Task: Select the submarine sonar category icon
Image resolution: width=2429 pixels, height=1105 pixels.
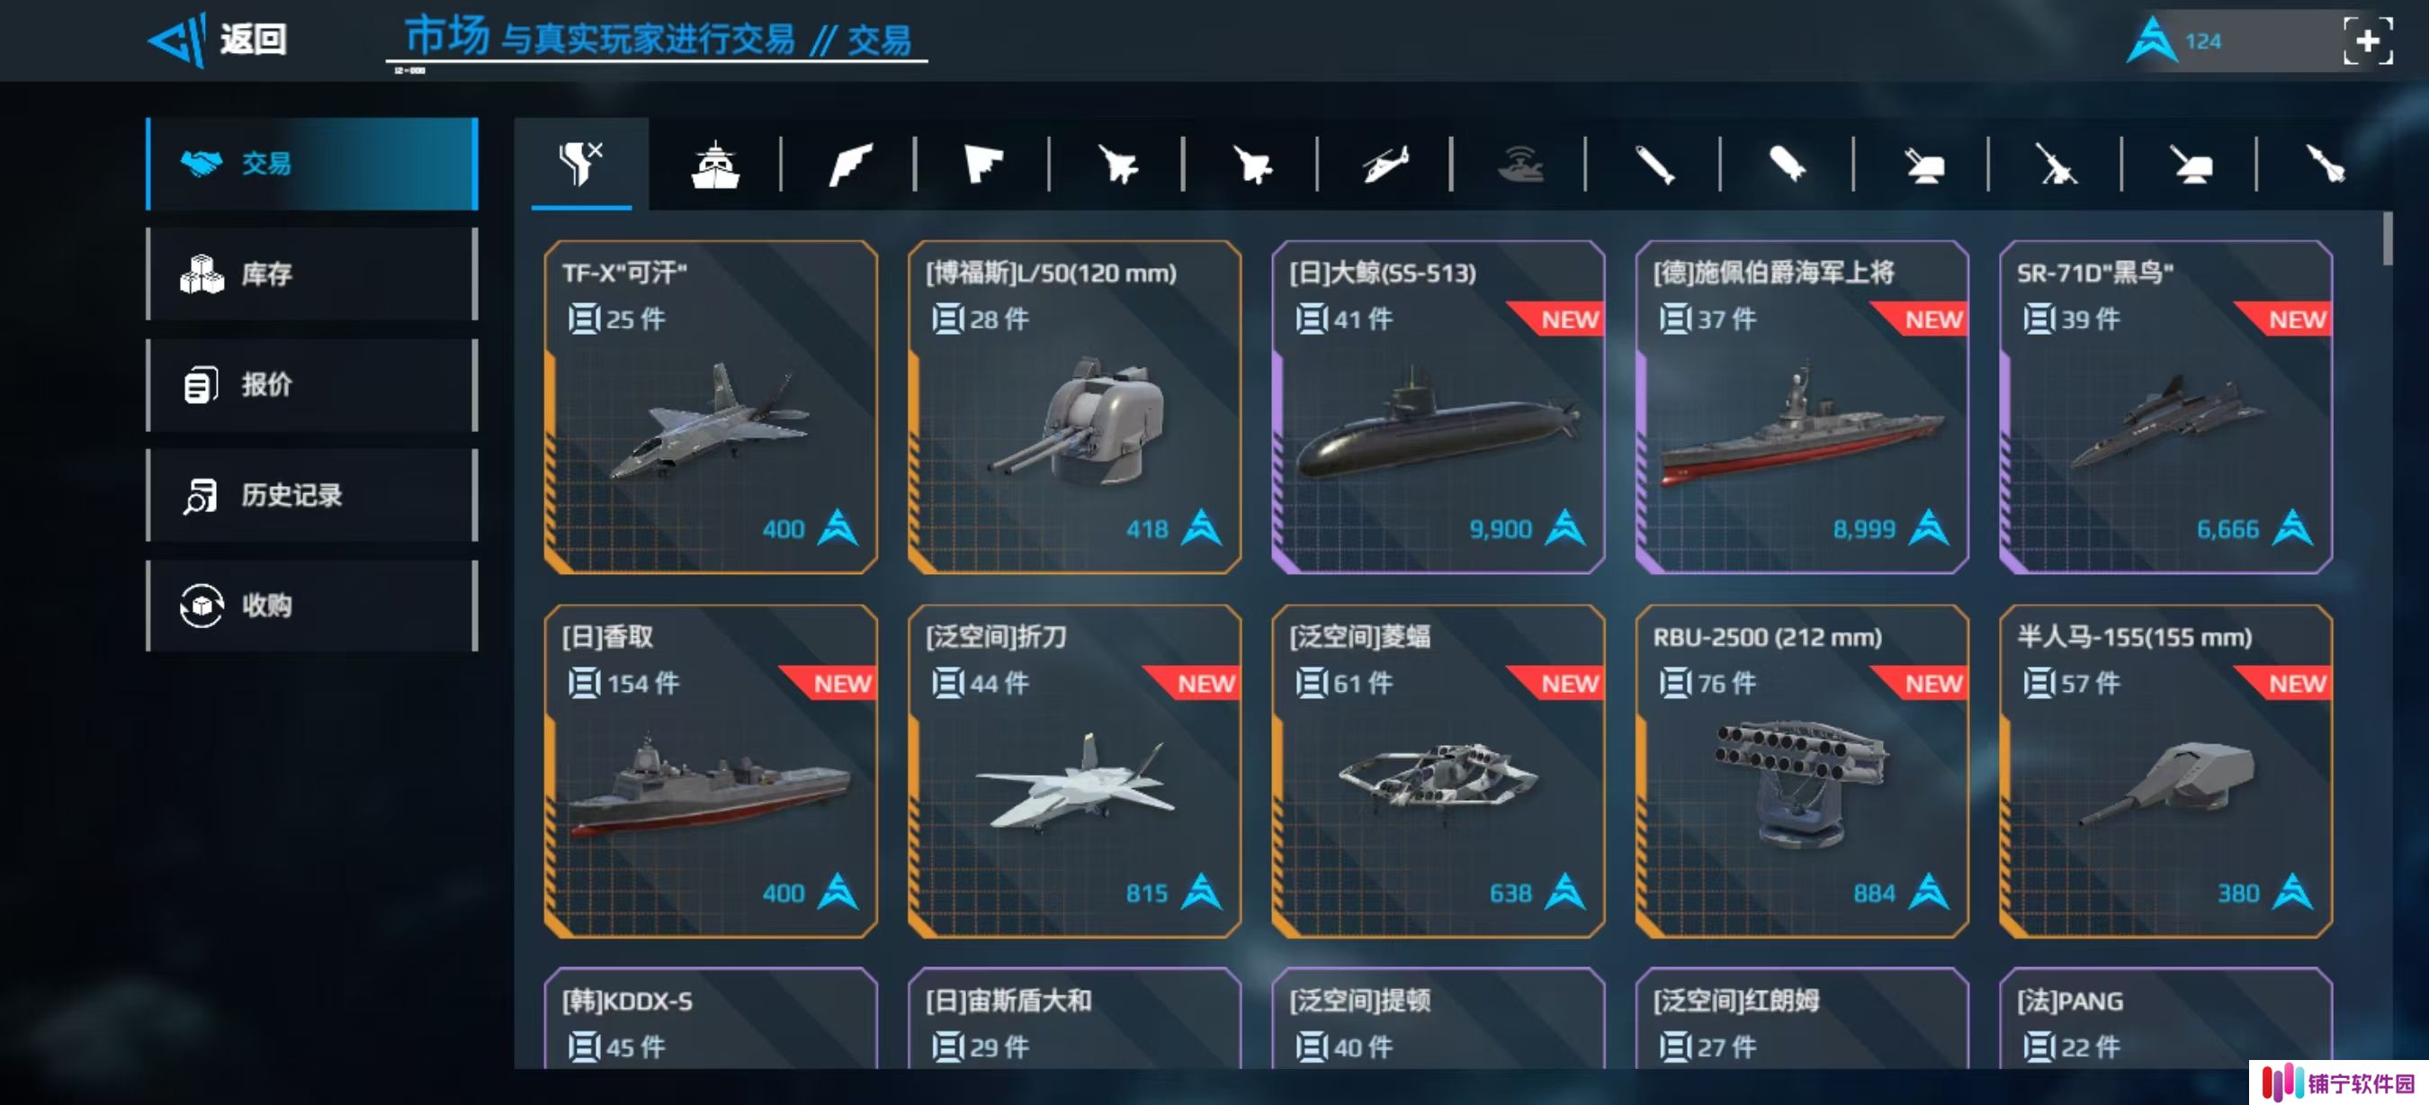Action: [x=1520, y=165]
